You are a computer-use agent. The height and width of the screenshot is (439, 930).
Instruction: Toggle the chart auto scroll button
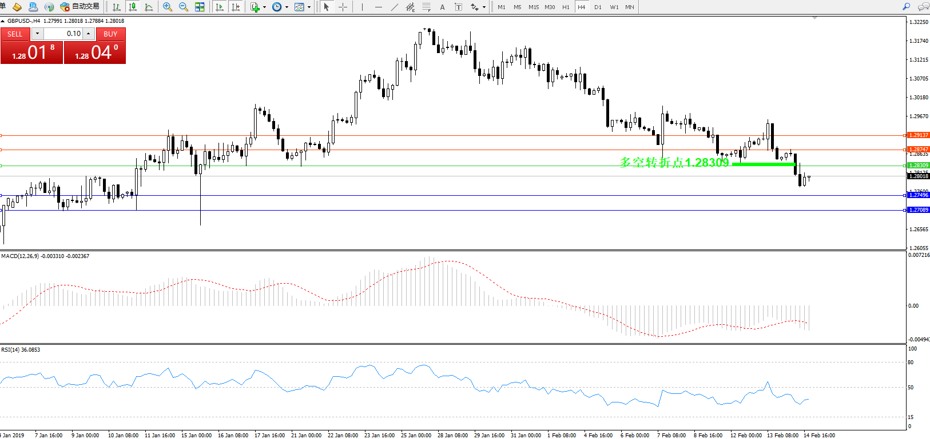pyautogui.click(x=219, y=7)
